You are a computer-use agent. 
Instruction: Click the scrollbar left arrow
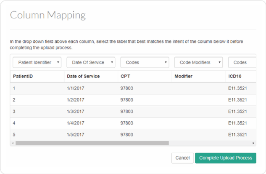click(x=13, y=143)
